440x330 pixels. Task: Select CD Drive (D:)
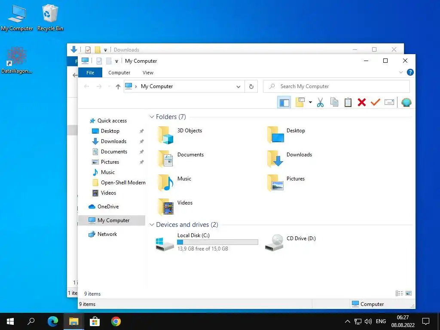point(290,242)
